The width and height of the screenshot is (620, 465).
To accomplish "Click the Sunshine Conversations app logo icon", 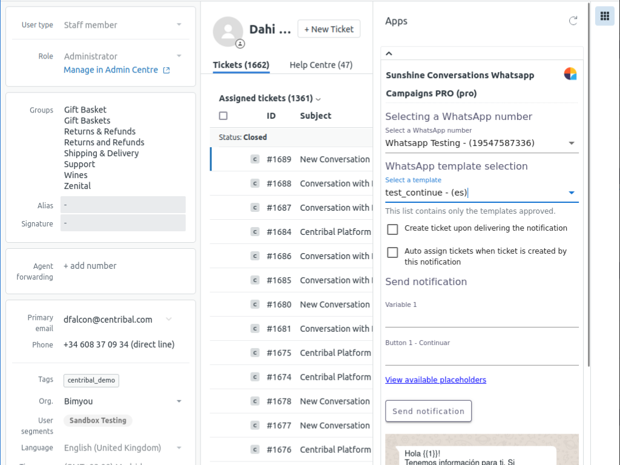I will (x=570, y=74).
